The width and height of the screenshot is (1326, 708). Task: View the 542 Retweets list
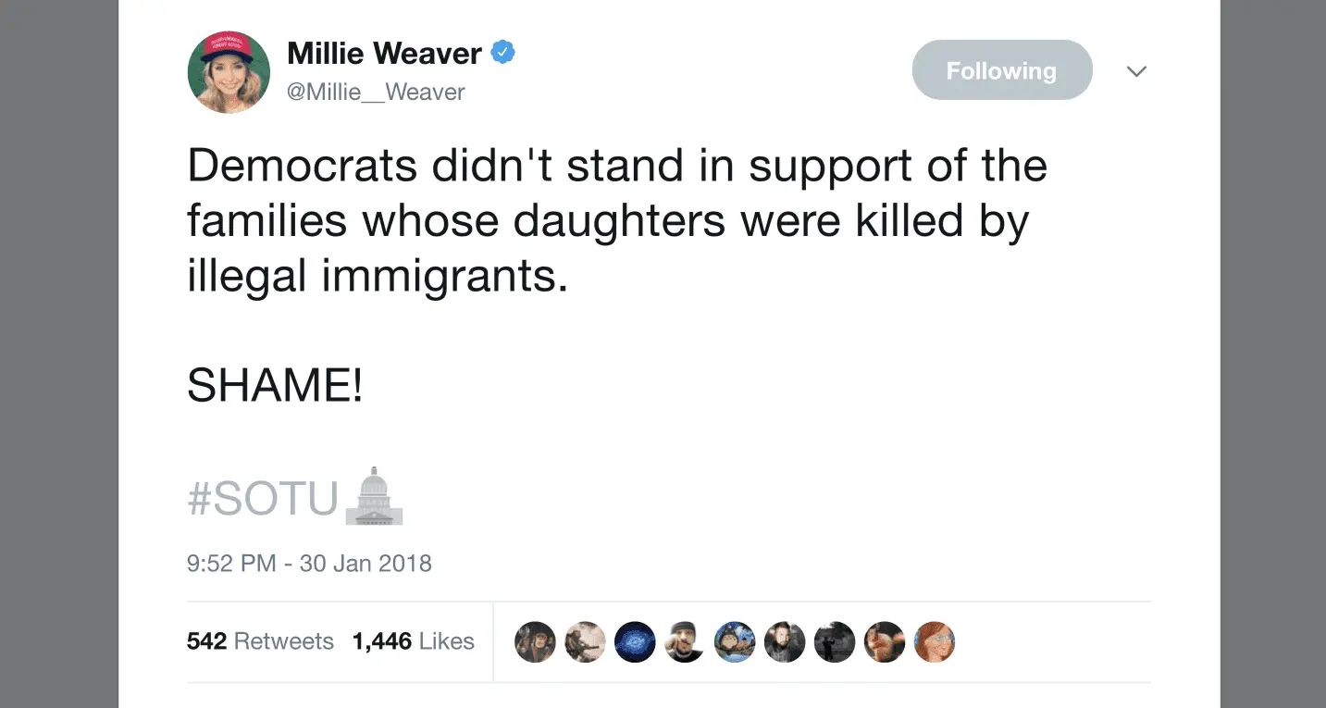click(260, 641)
